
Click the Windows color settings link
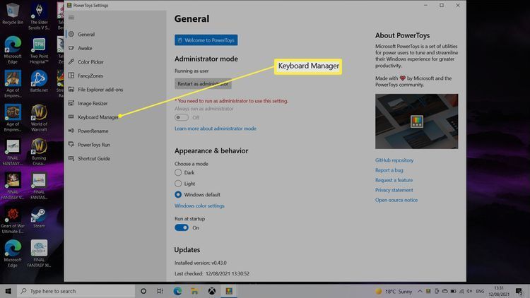pos(199,206)
